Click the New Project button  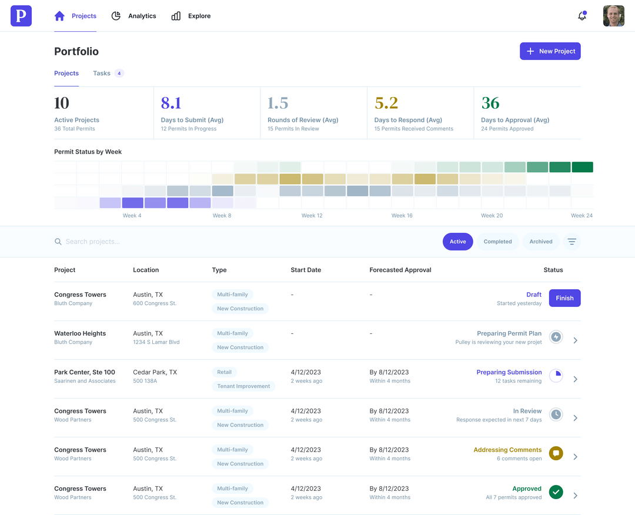coord(550,51)
